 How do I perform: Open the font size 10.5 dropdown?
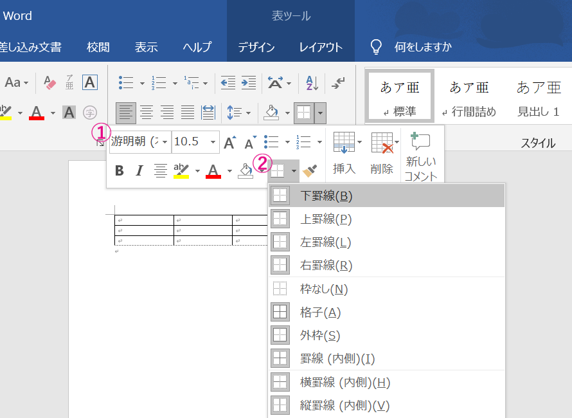[213, 141]
